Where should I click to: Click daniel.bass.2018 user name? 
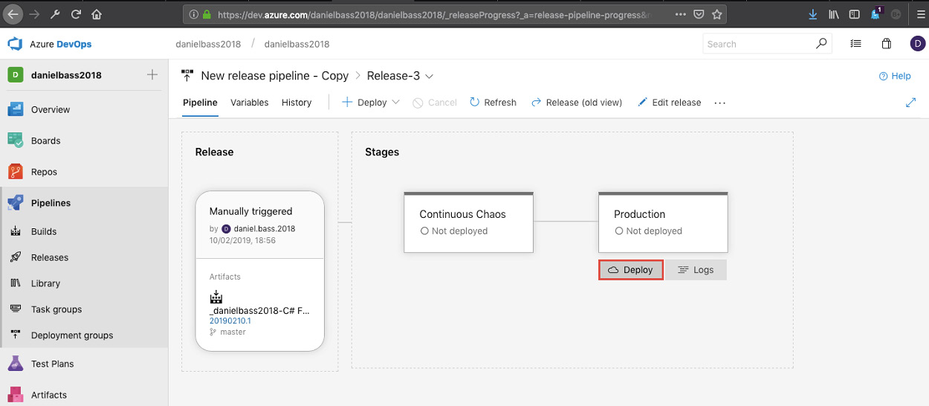pyautogui.click(x=265, y=228)
